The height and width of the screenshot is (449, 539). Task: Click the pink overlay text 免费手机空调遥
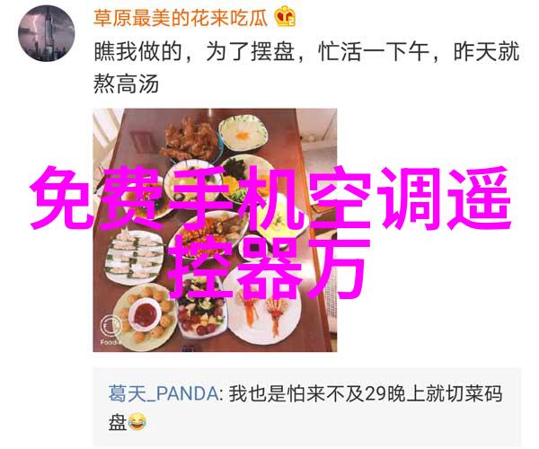point(269,198)
